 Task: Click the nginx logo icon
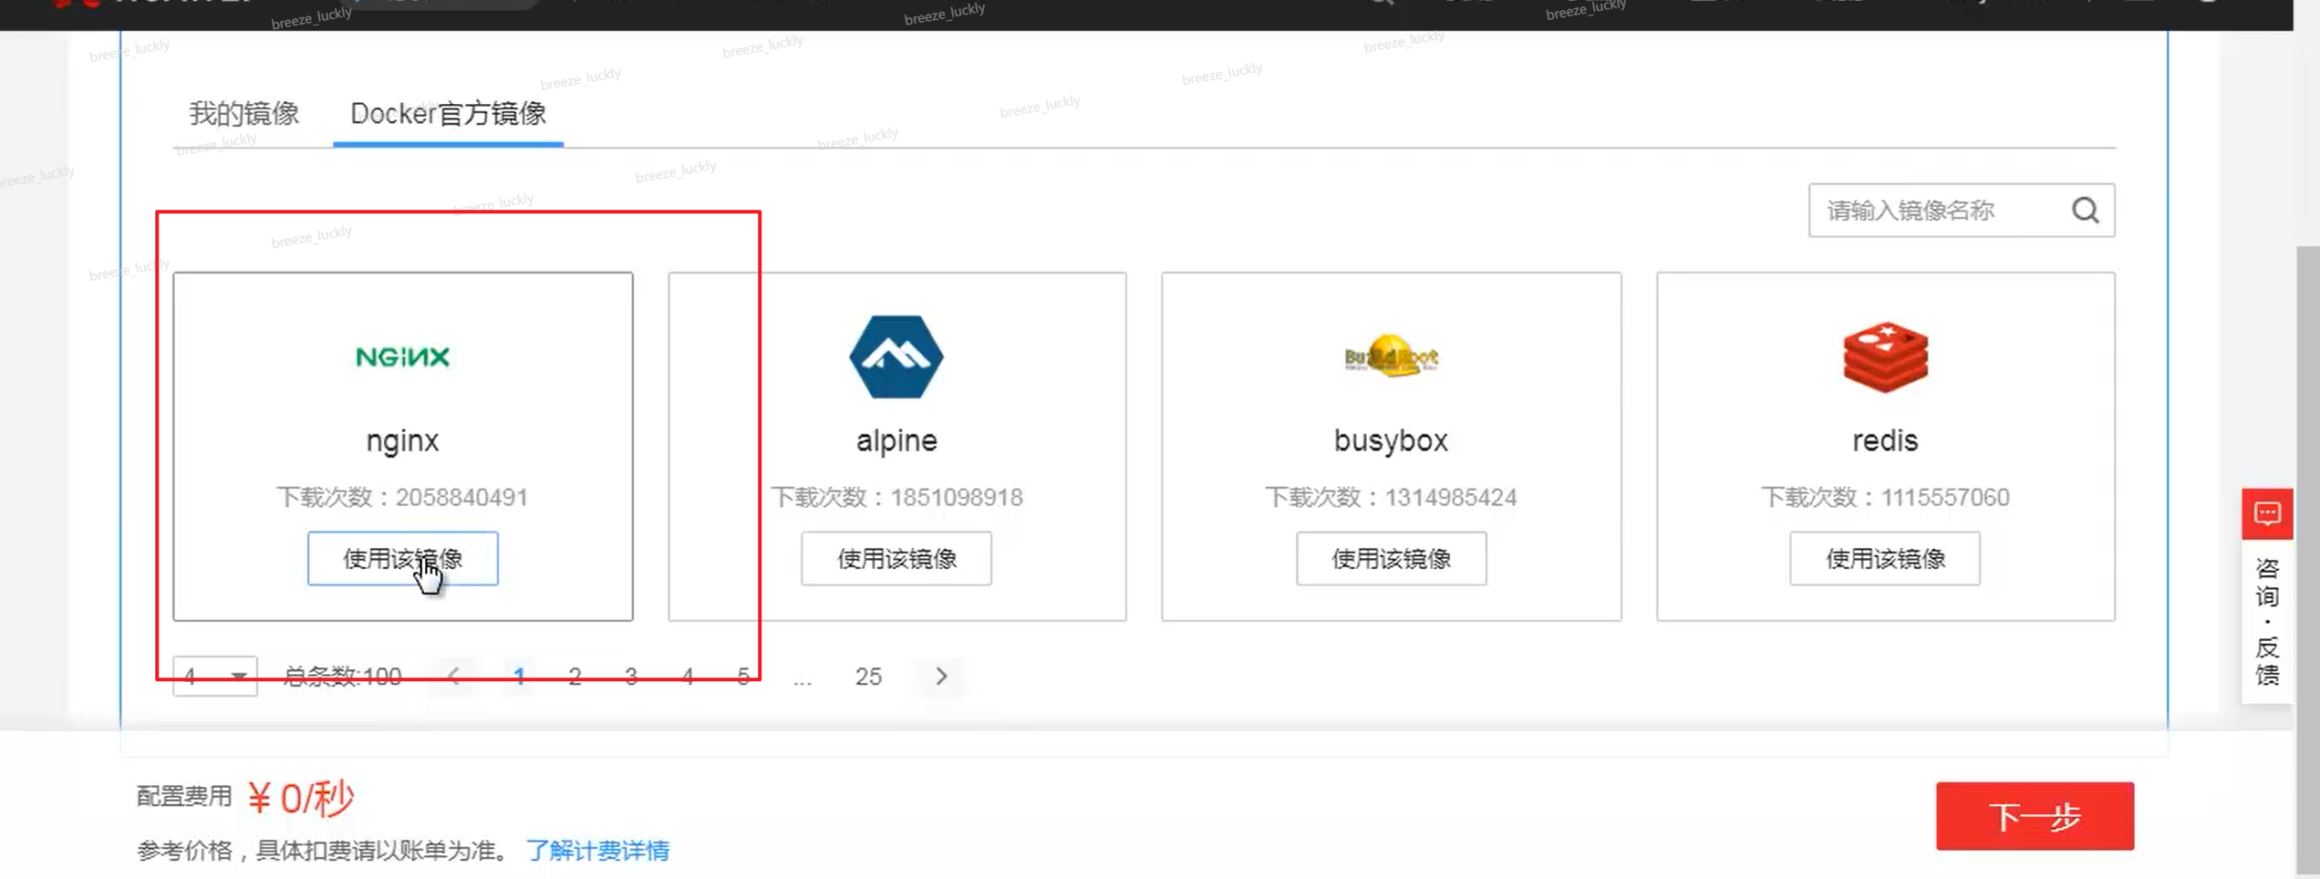click(x=402, y=357)
